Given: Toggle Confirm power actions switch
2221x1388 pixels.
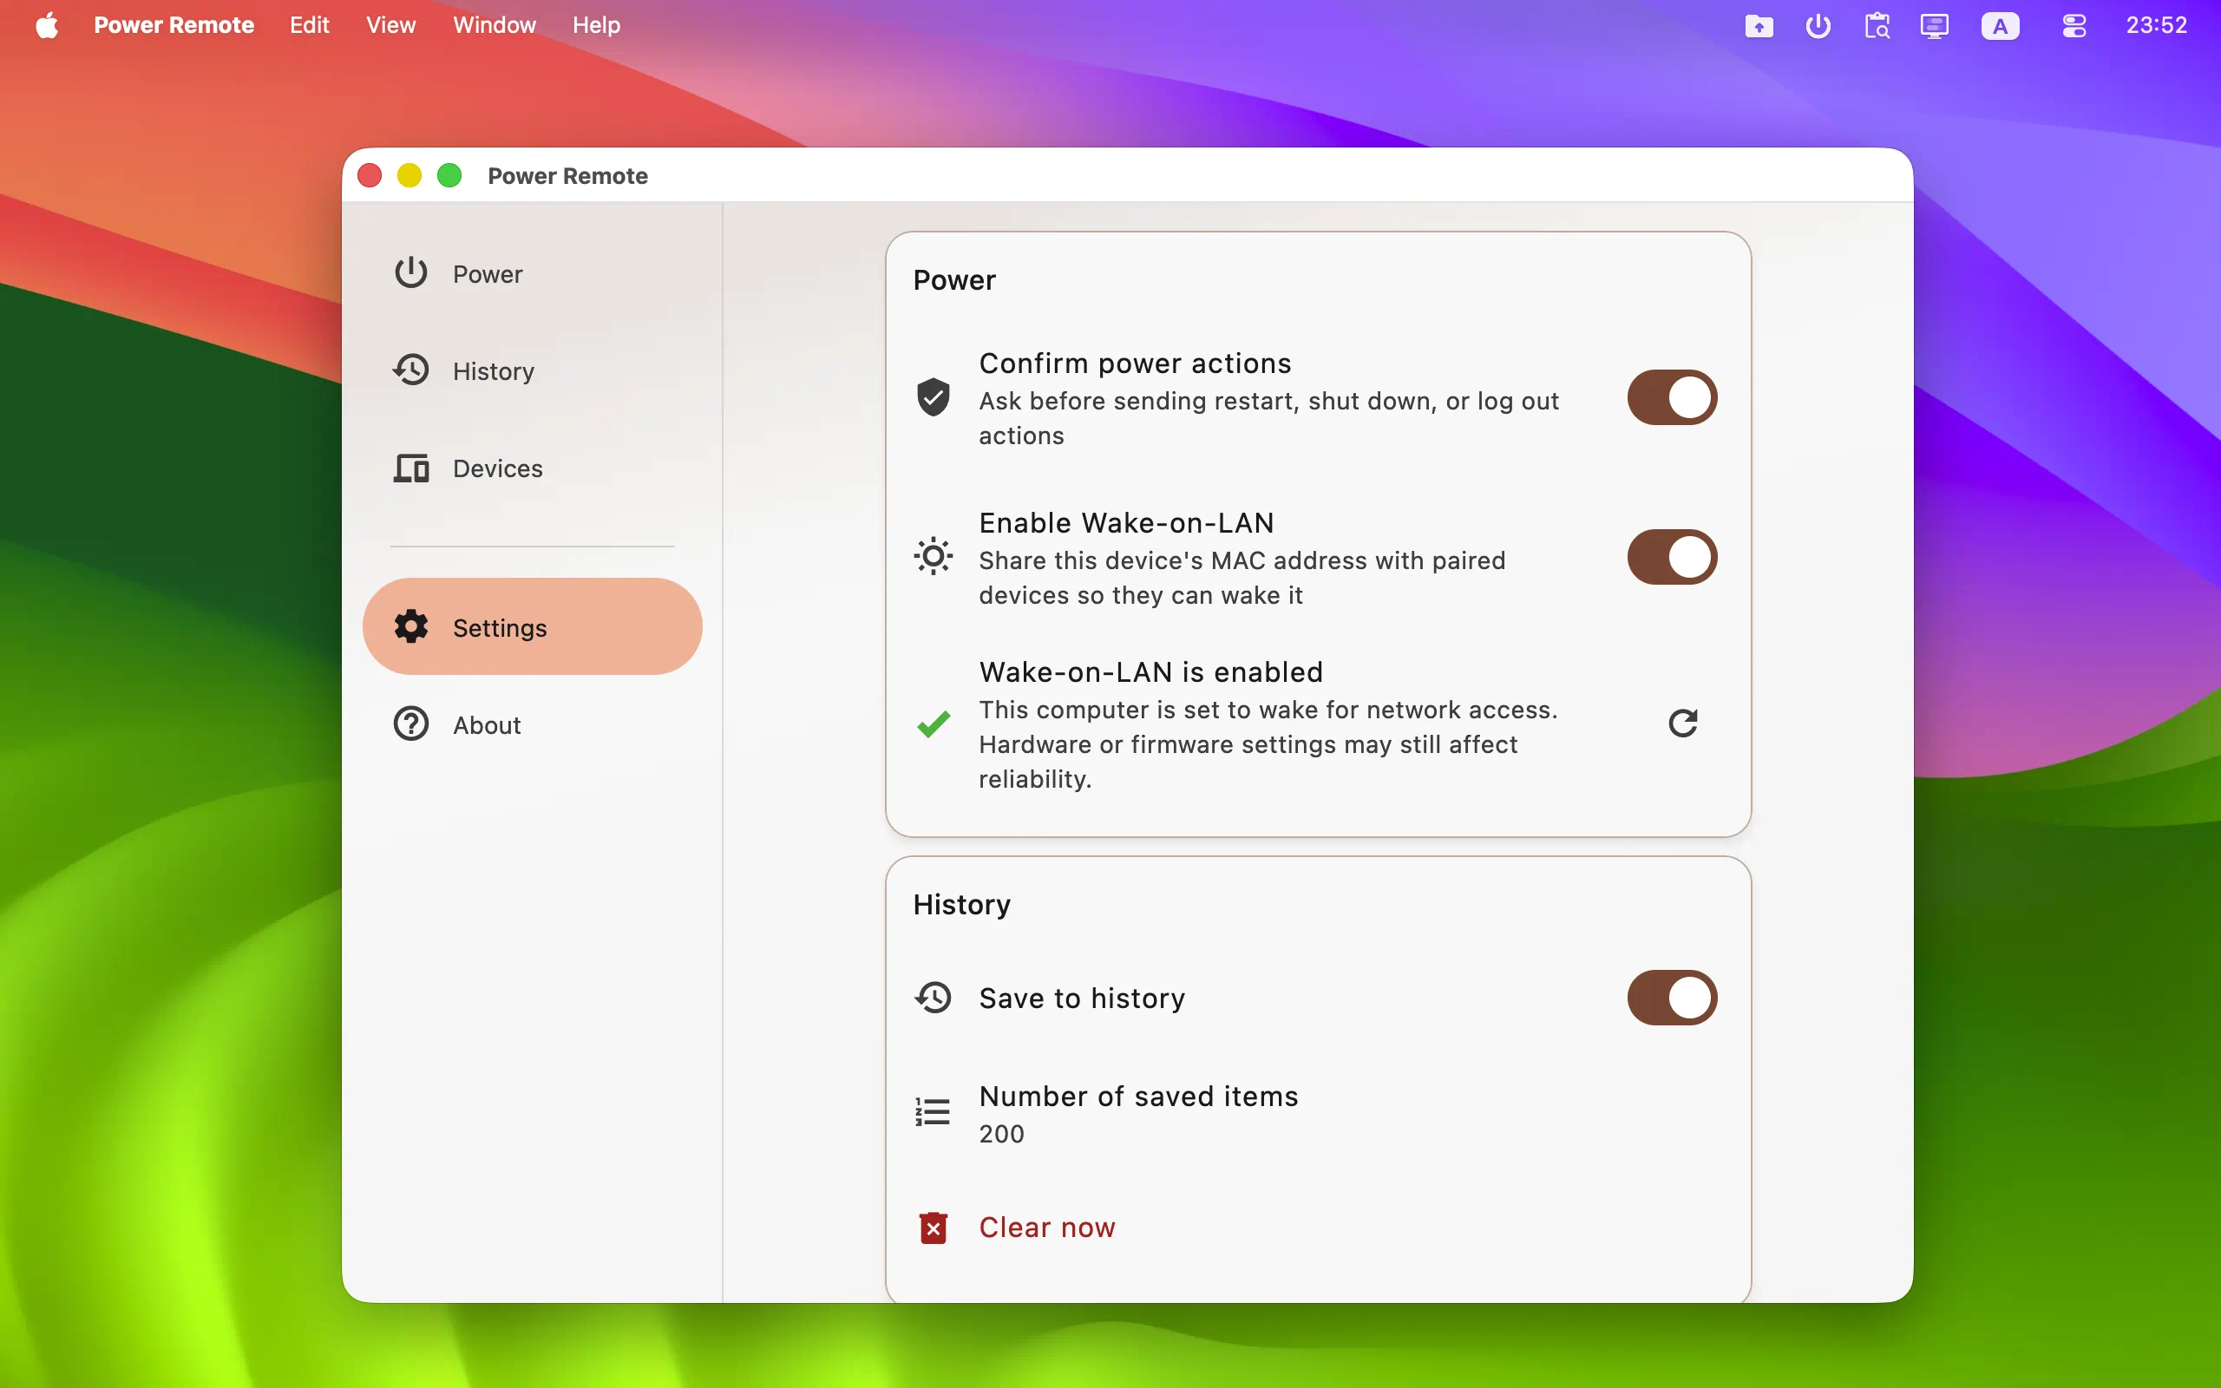Looking at the screenshot, I should [1672, 397].
